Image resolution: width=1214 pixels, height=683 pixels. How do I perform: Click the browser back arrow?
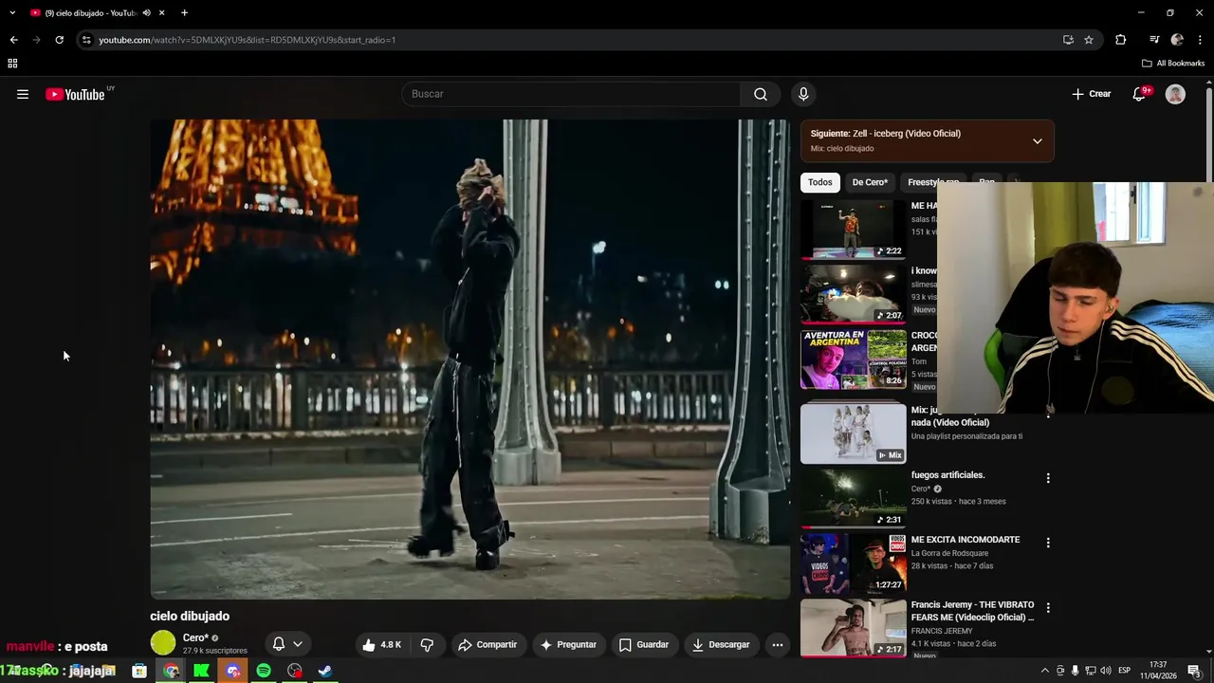(13, 40)
